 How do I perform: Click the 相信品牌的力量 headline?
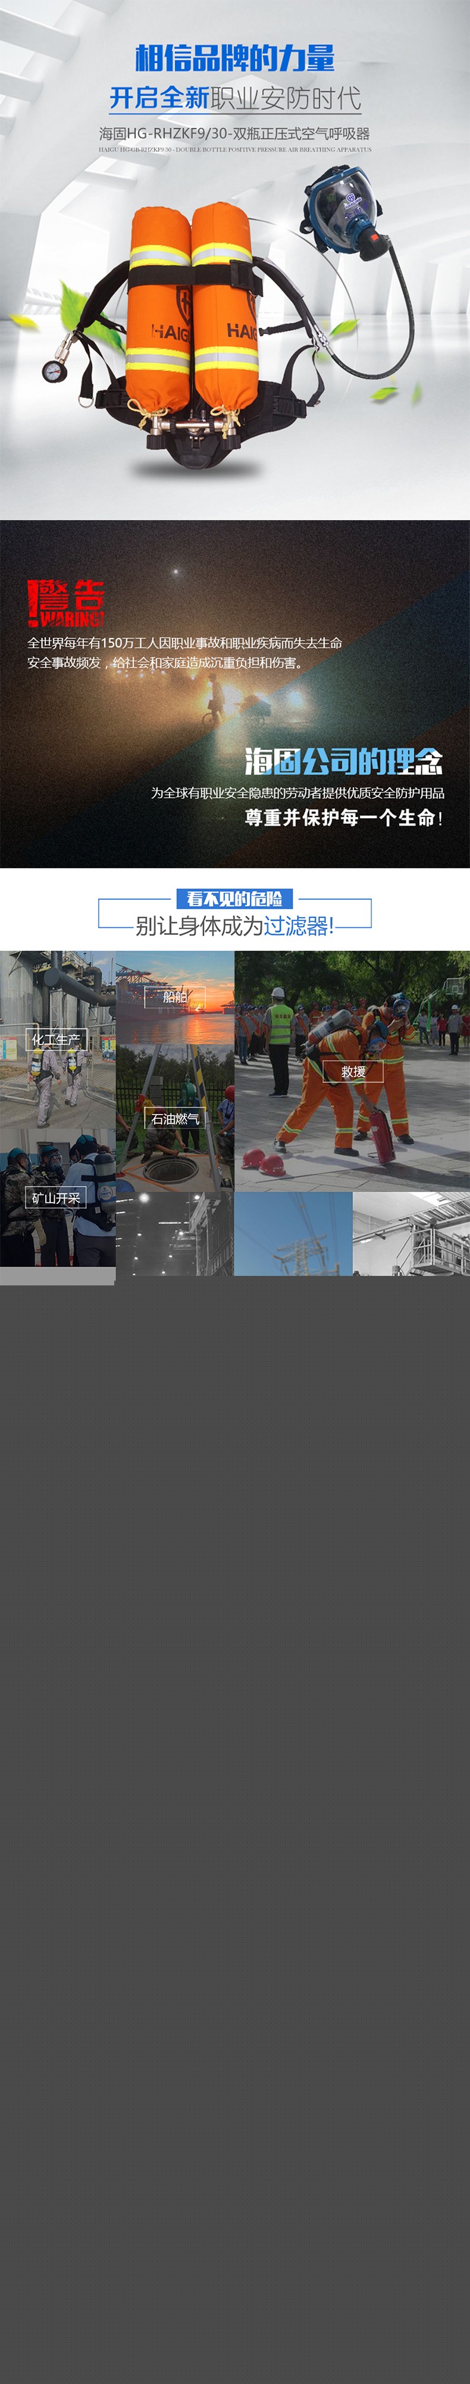point(235,58)
